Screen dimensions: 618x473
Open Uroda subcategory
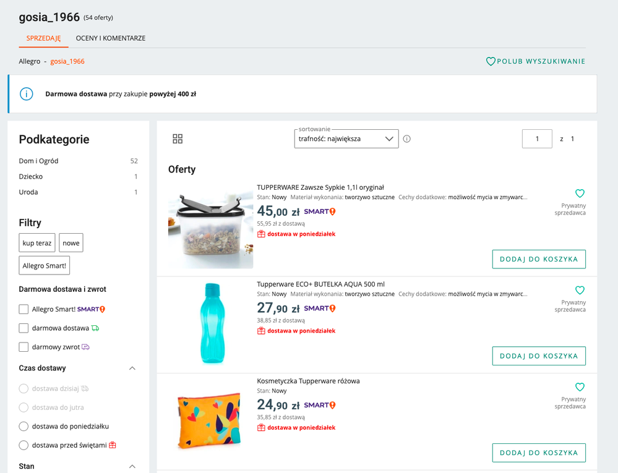28,192
